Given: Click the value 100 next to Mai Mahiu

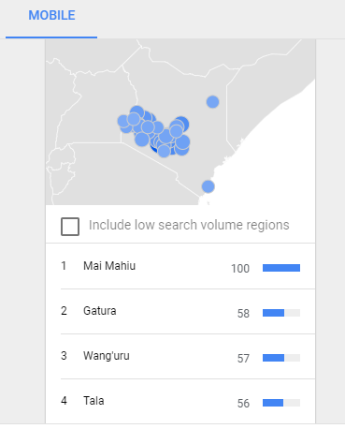Looking at the screenshot, I should (x=240, y=269).
